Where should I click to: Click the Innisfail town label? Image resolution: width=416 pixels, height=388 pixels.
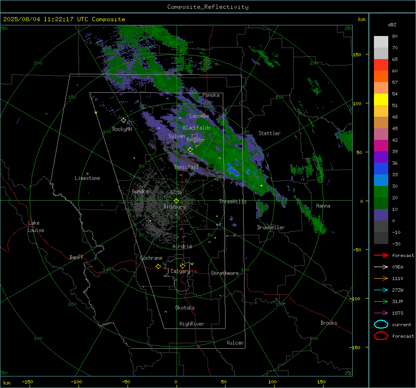point(186,167)
